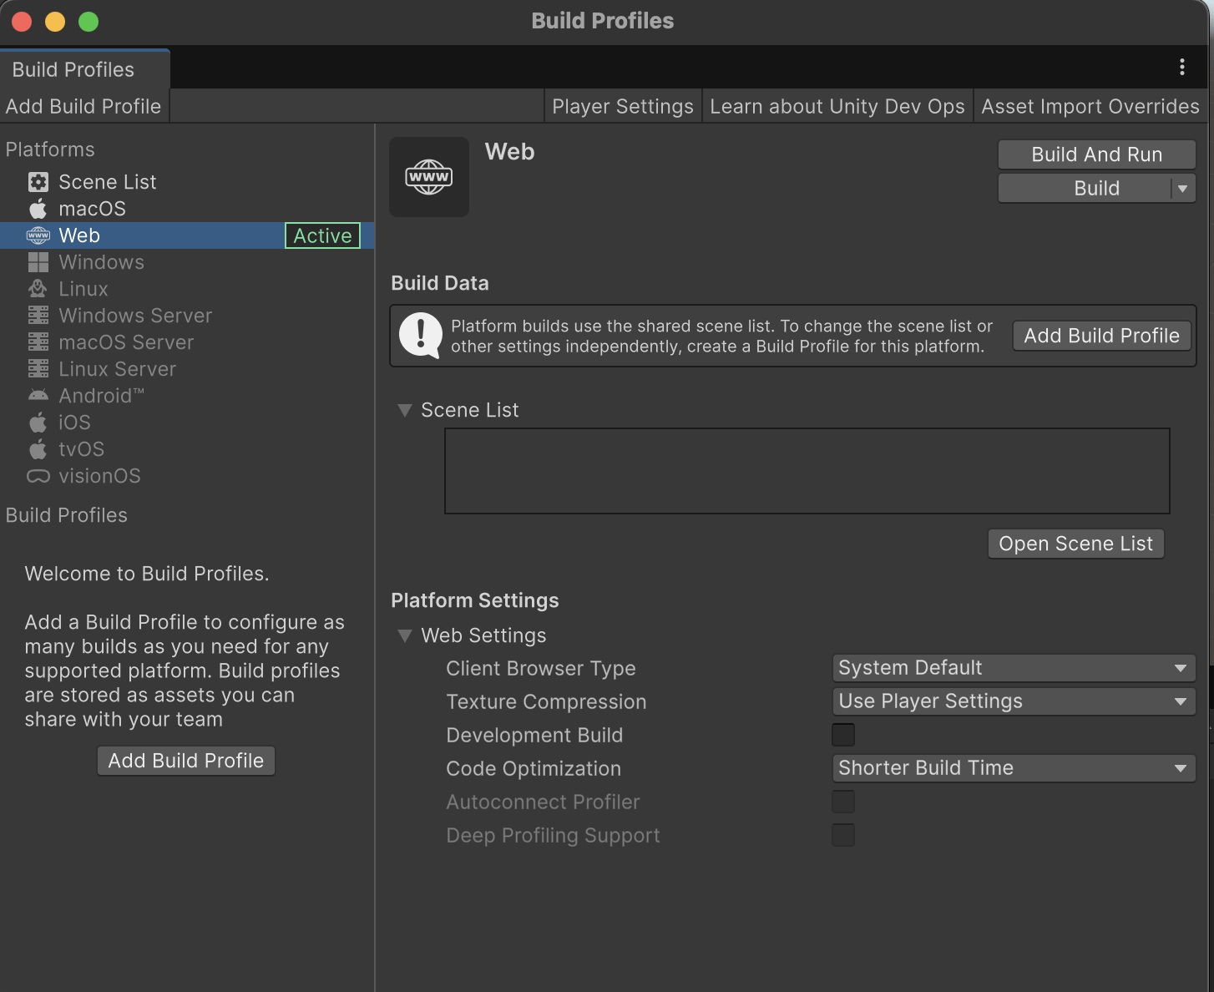Click the large Web platform icon in the header
This screenshot has width=1214, height=992.
click(429, 177)
